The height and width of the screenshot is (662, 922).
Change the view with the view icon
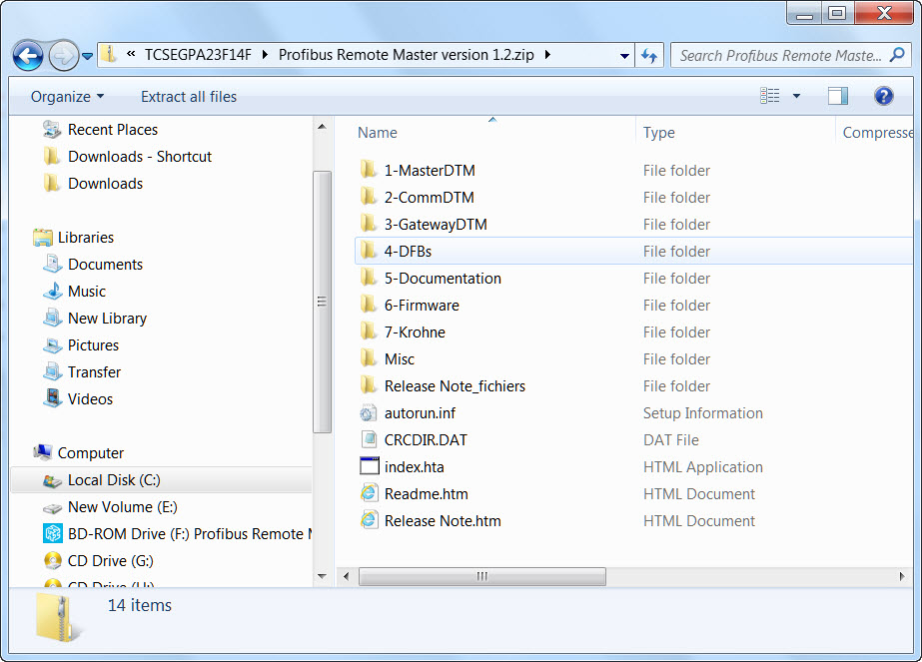[770, 95]
